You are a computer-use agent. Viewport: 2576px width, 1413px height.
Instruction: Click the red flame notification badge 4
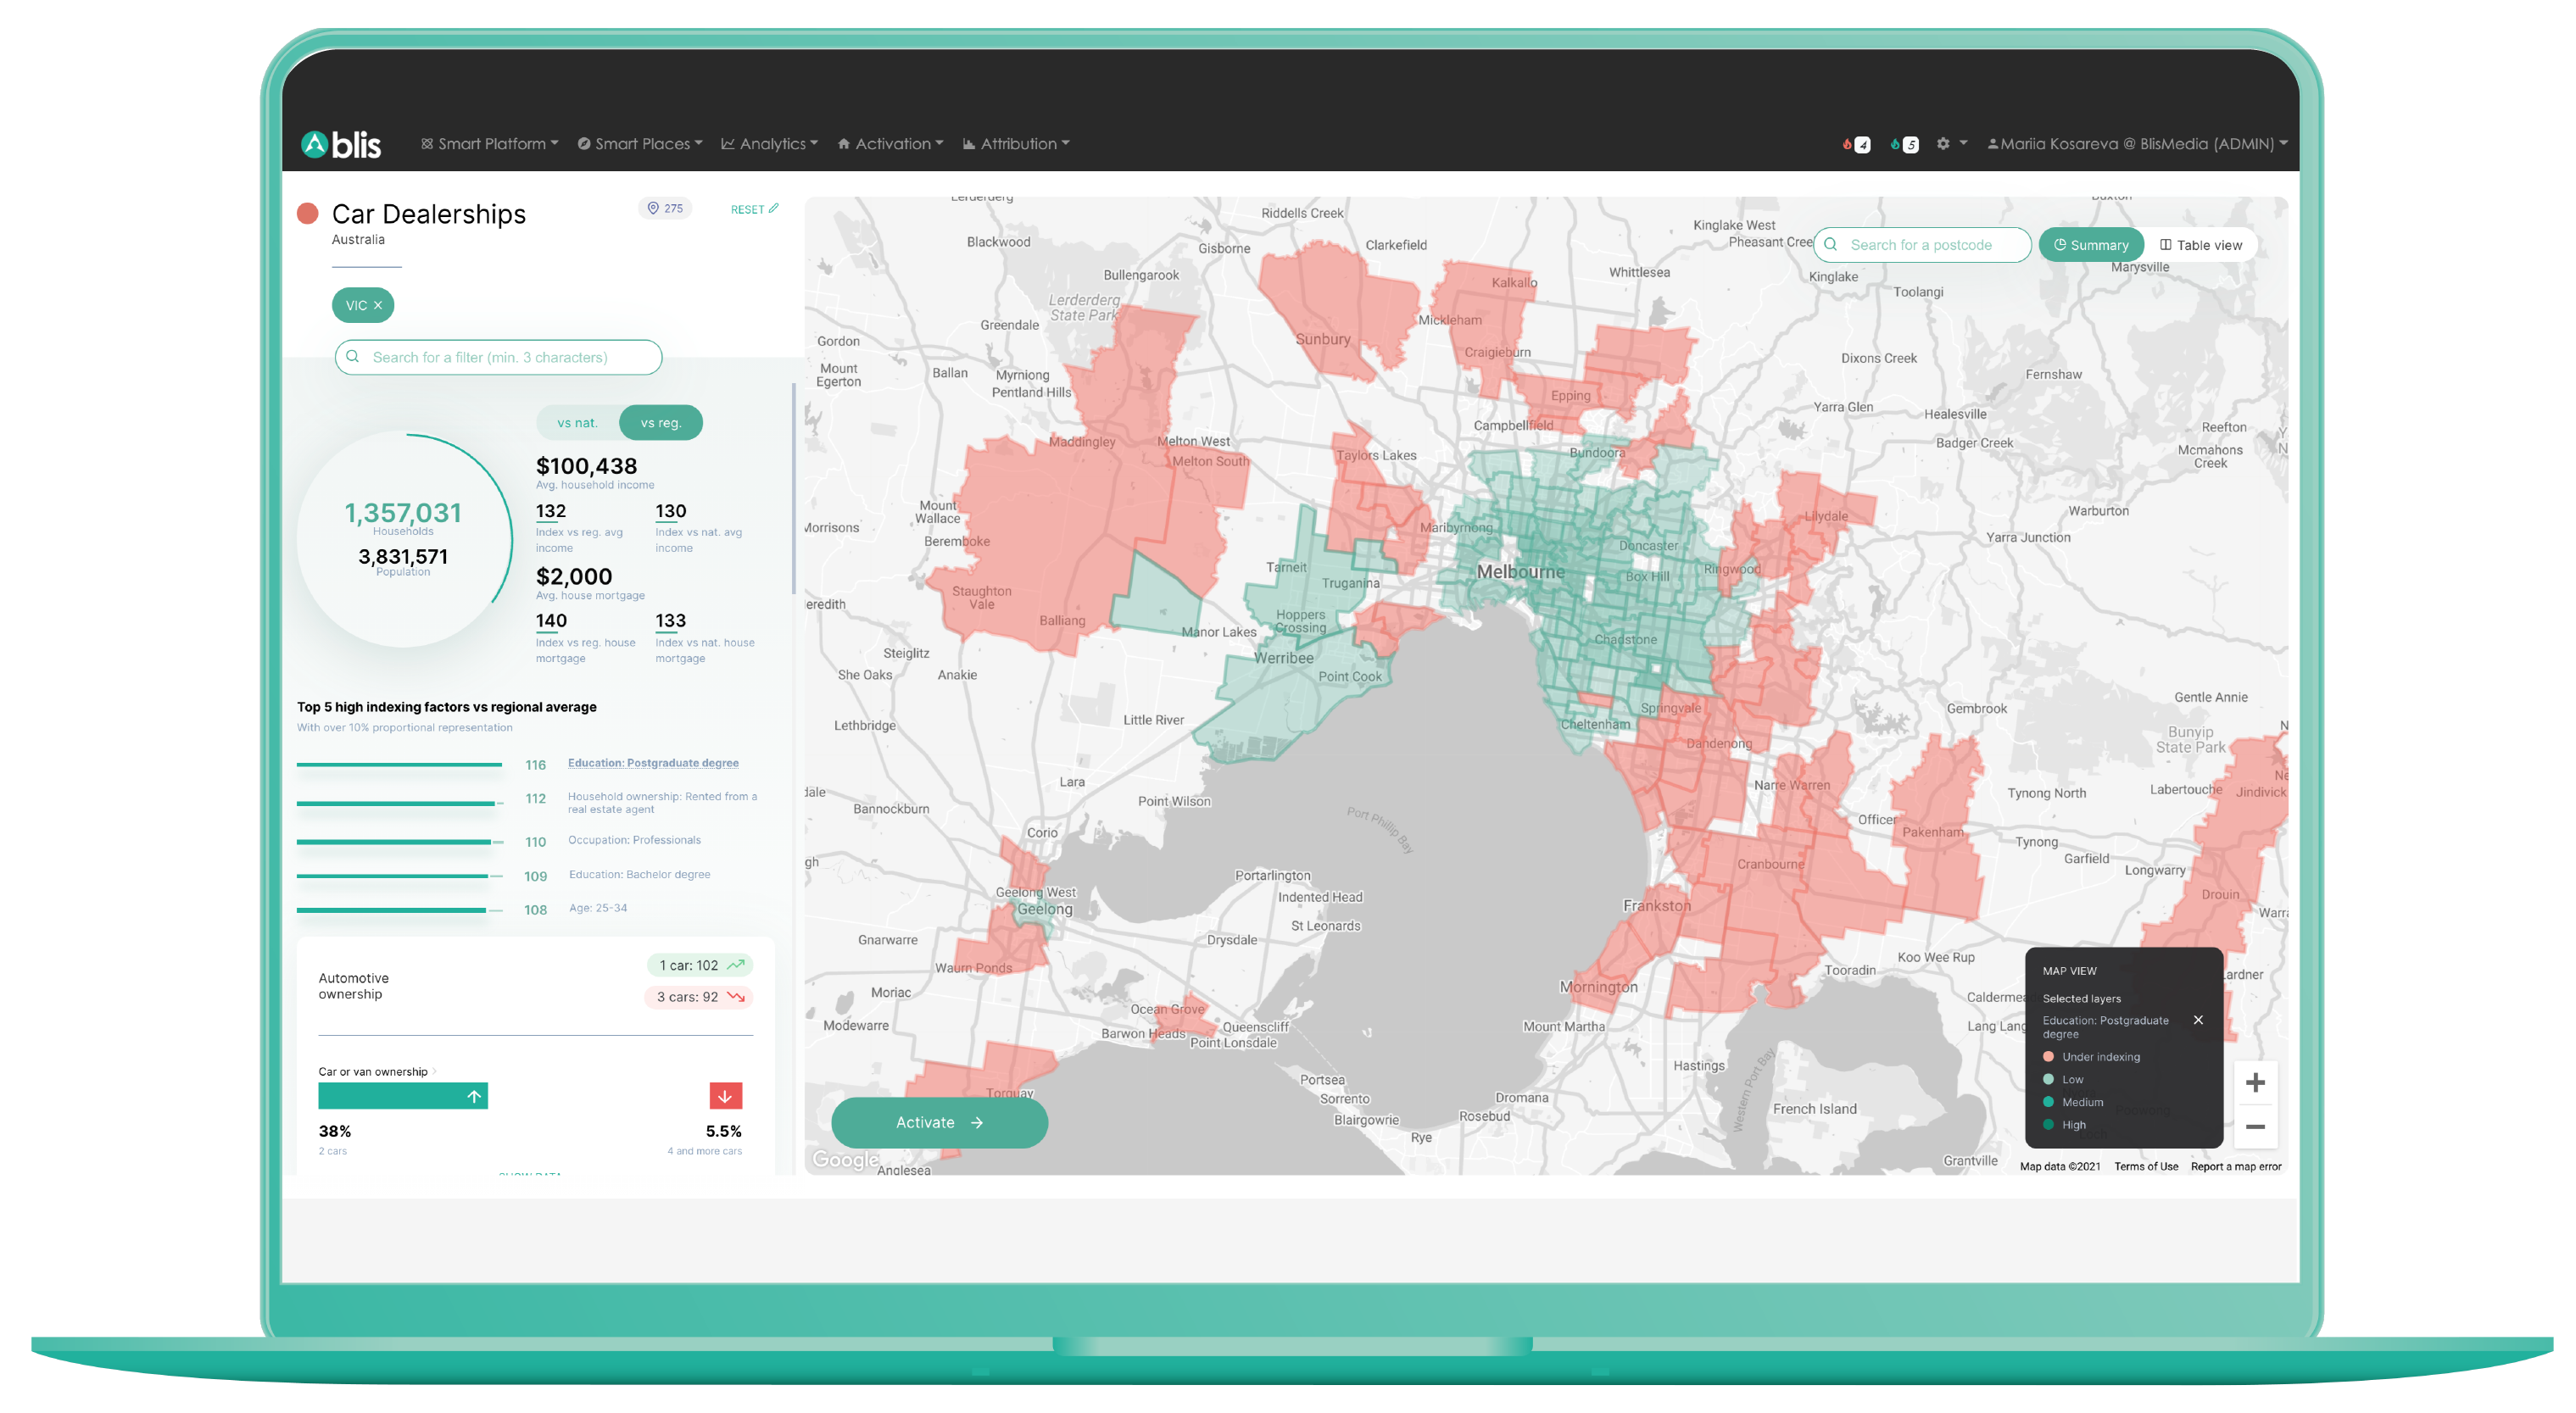point(1856,144)
